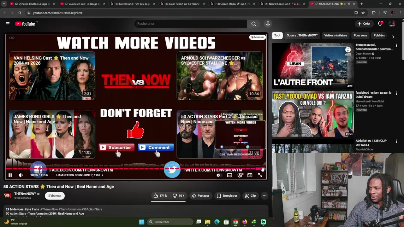404x227 pixels.
Task: Open the player settings gear
Action: coord(240,175)
